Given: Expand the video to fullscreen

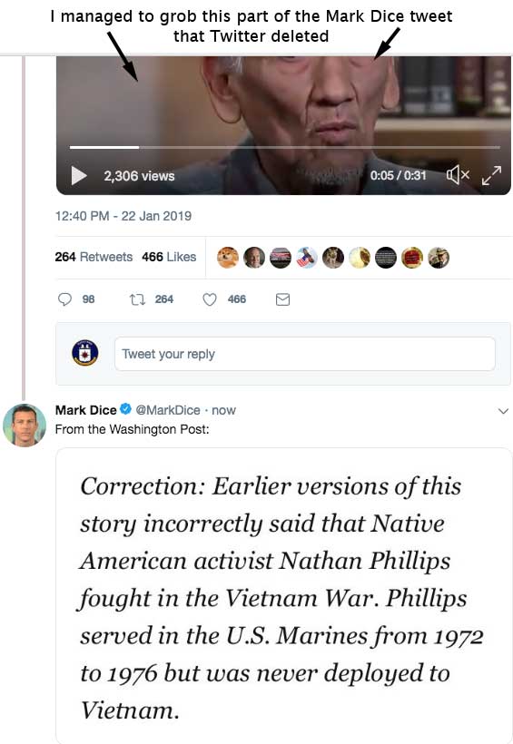Looking at the screenshot, I should (491, 175).
